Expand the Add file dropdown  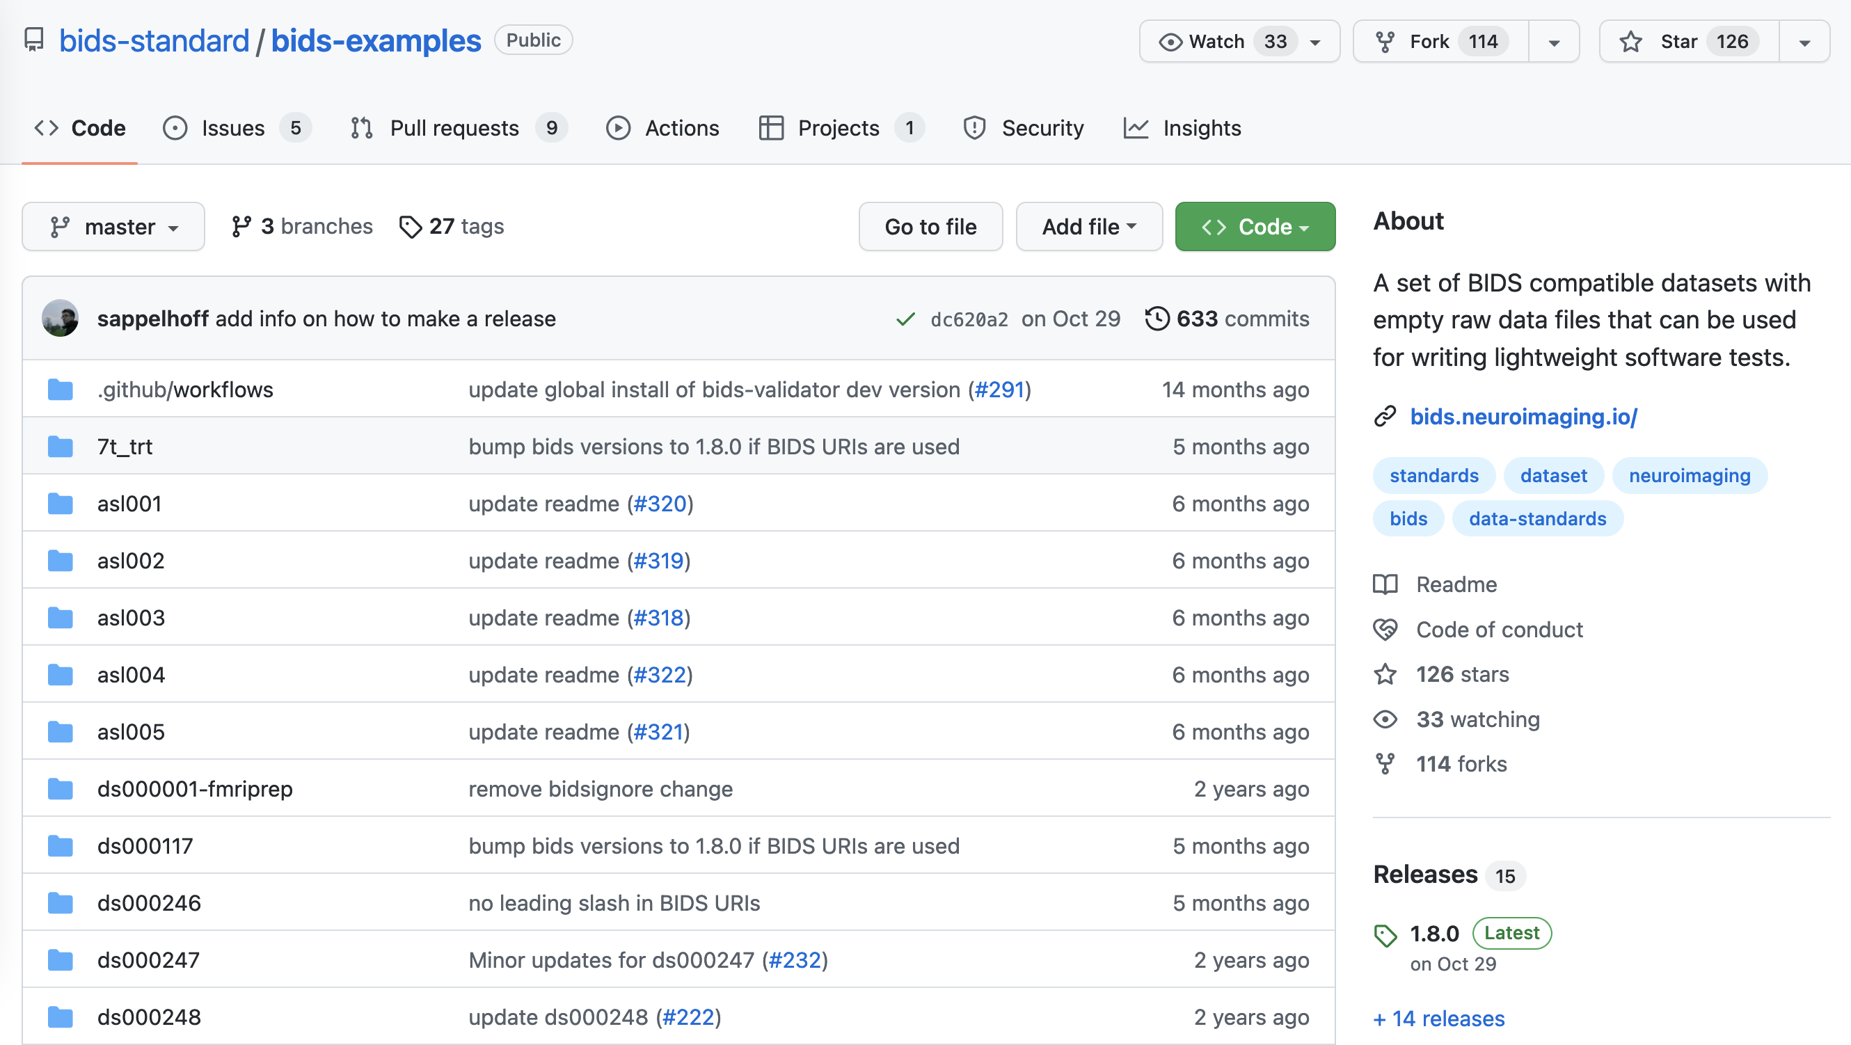[x=1088, y=227]
